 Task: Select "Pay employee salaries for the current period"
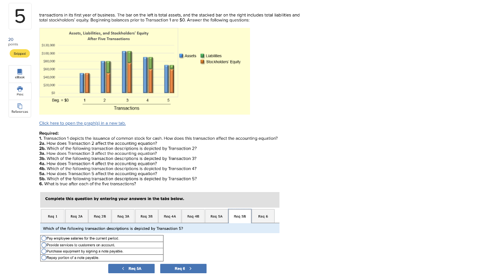pos(44,238)
